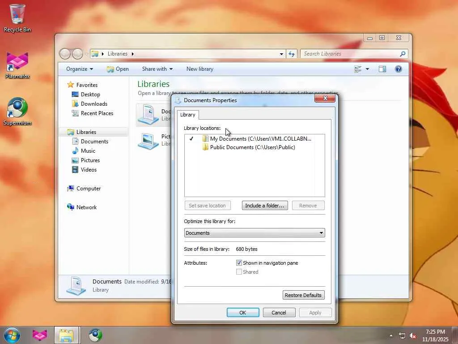Open the Recycle Bin desktop icon

click(x=17, y=17)
